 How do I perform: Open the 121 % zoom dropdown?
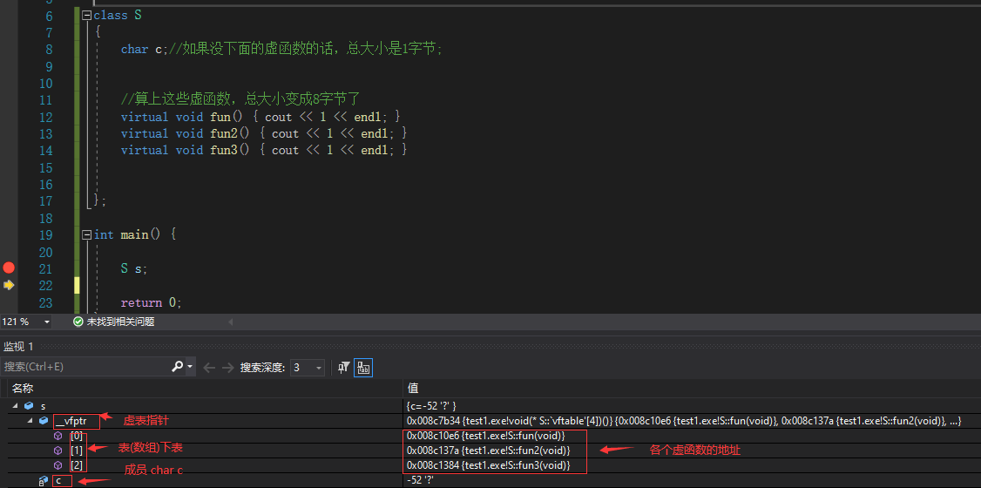click(46, 322)
